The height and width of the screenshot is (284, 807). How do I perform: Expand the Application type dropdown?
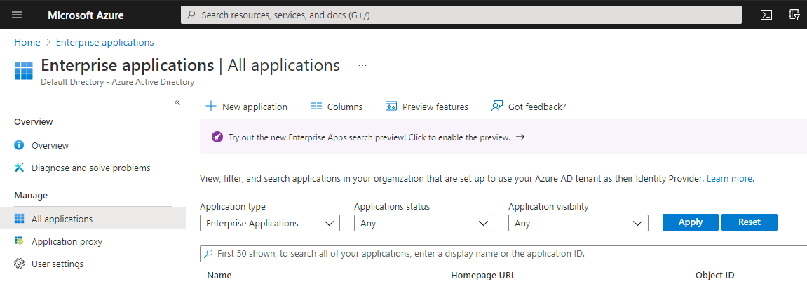click(x=269, y=223)
